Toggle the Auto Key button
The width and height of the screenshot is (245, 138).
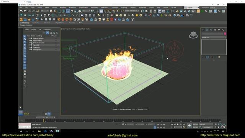coord(195,124)
